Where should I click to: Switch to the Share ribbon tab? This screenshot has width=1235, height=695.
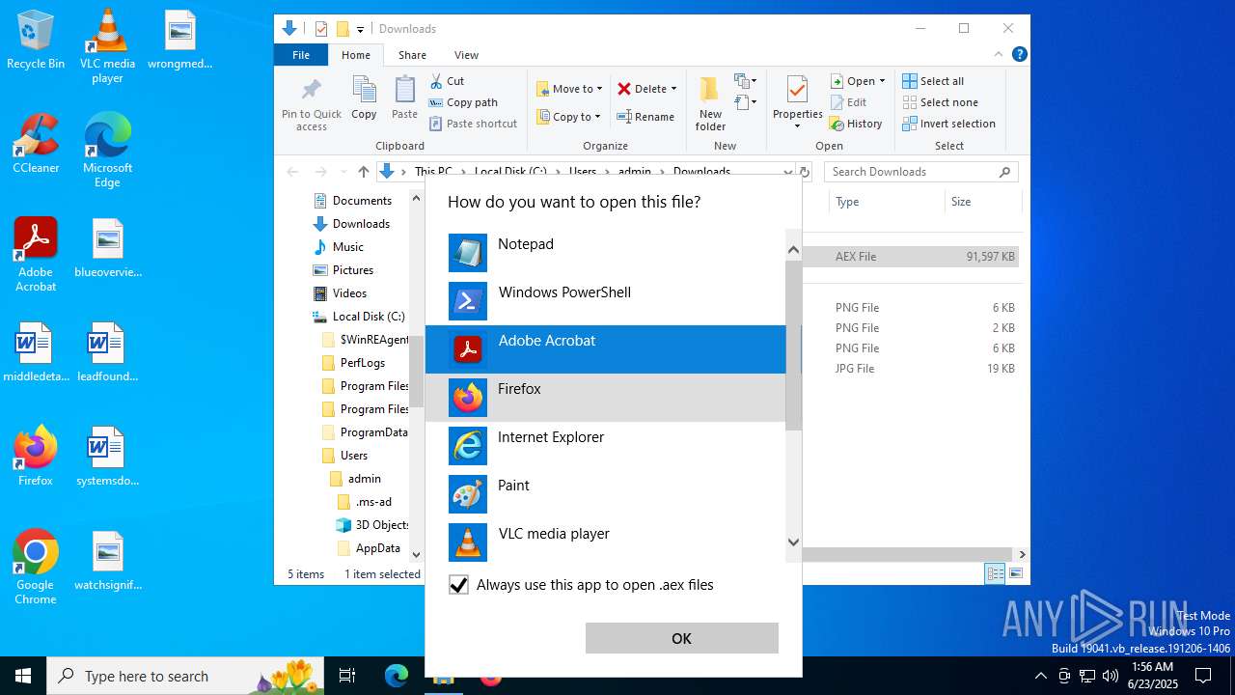412,55
